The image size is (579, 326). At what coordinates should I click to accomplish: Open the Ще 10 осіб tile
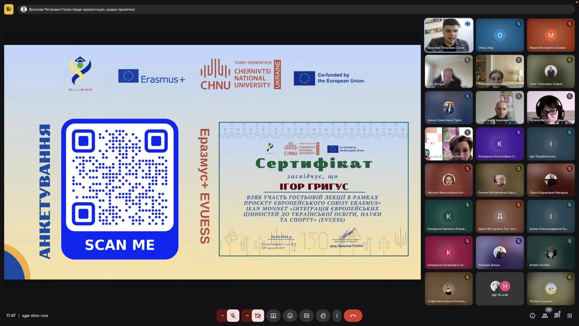tap(500, 289)
